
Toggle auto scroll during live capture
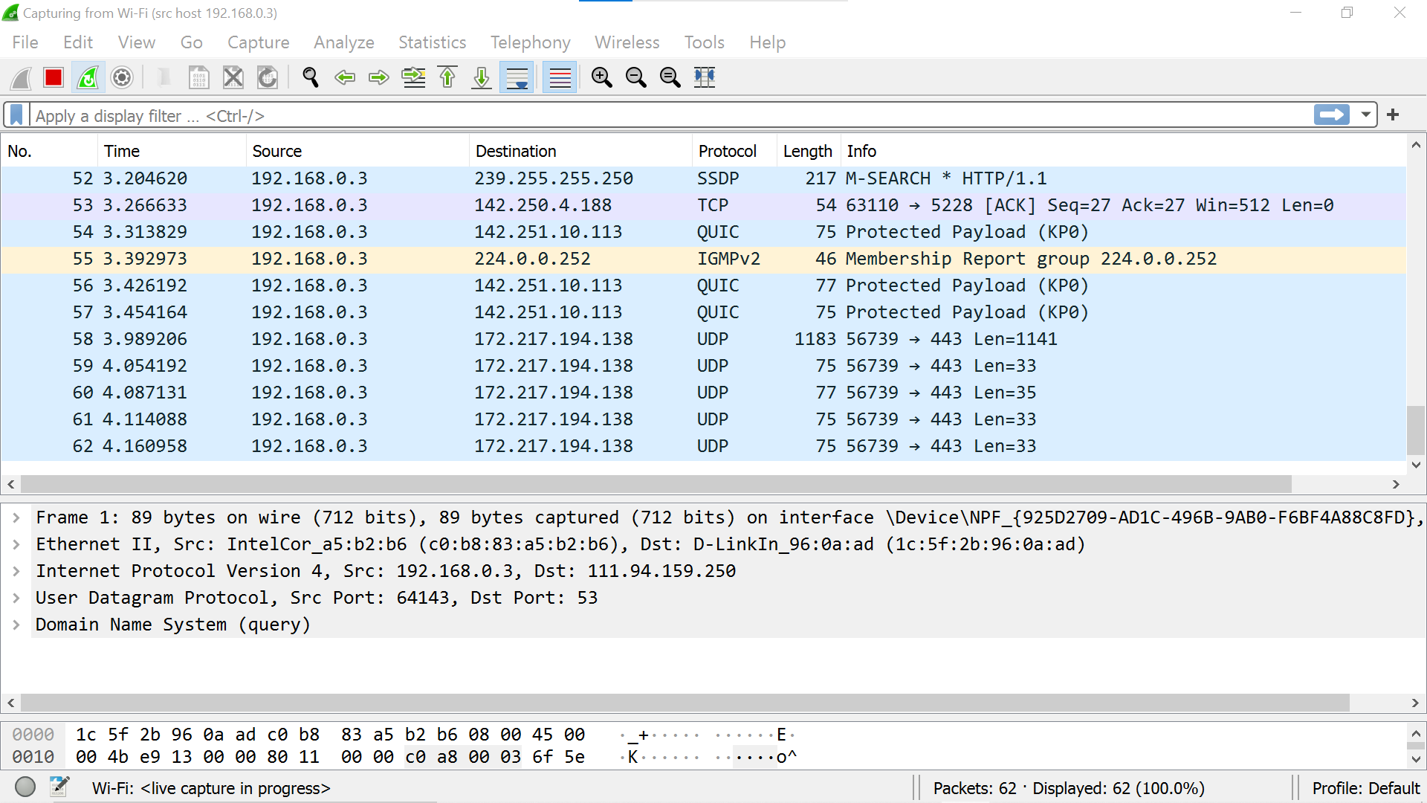pyautogui.click(x=517, y=77)
